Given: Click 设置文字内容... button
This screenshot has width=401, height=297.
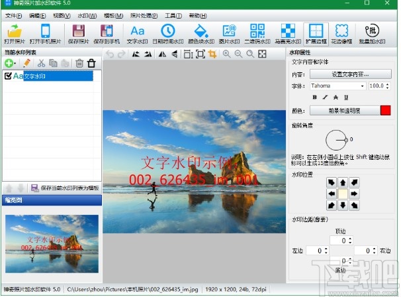Looking at the screenshot, I should point(350,74).
